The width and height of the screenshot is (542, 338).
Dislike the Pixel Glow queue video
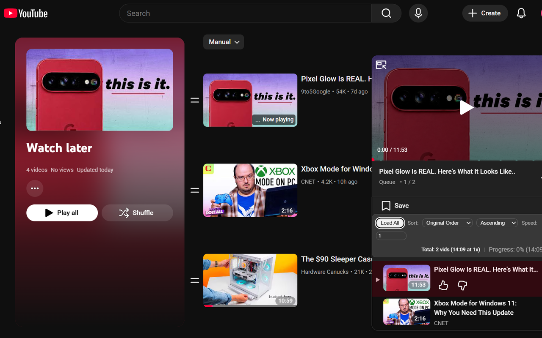tap(462, 286)
